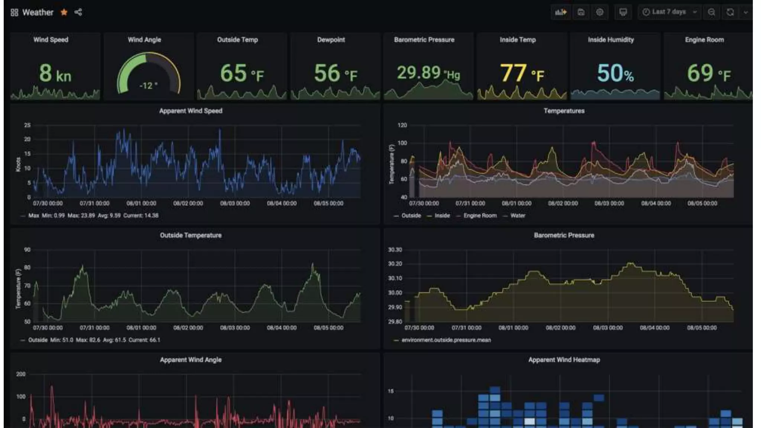Open dashboard settings via the gear icon
The height and width of the screenshot is (428, 761).
[600, 12]
